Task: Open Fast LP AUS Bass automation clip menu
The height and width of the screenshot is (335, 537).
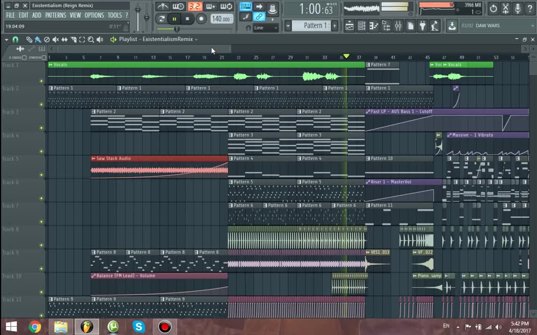Action: [x=368, y=112]
